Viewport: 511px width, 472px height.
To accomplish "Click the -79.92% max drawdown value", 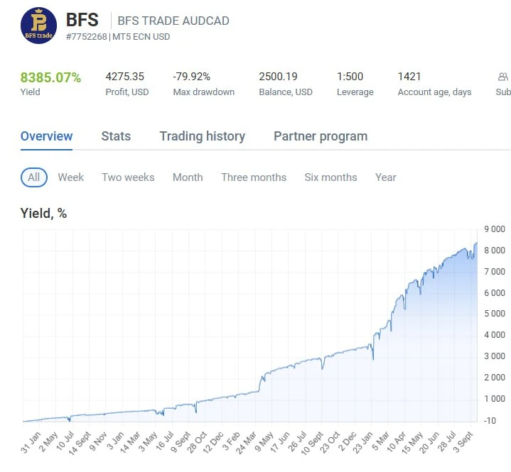I will coord(192,77).
